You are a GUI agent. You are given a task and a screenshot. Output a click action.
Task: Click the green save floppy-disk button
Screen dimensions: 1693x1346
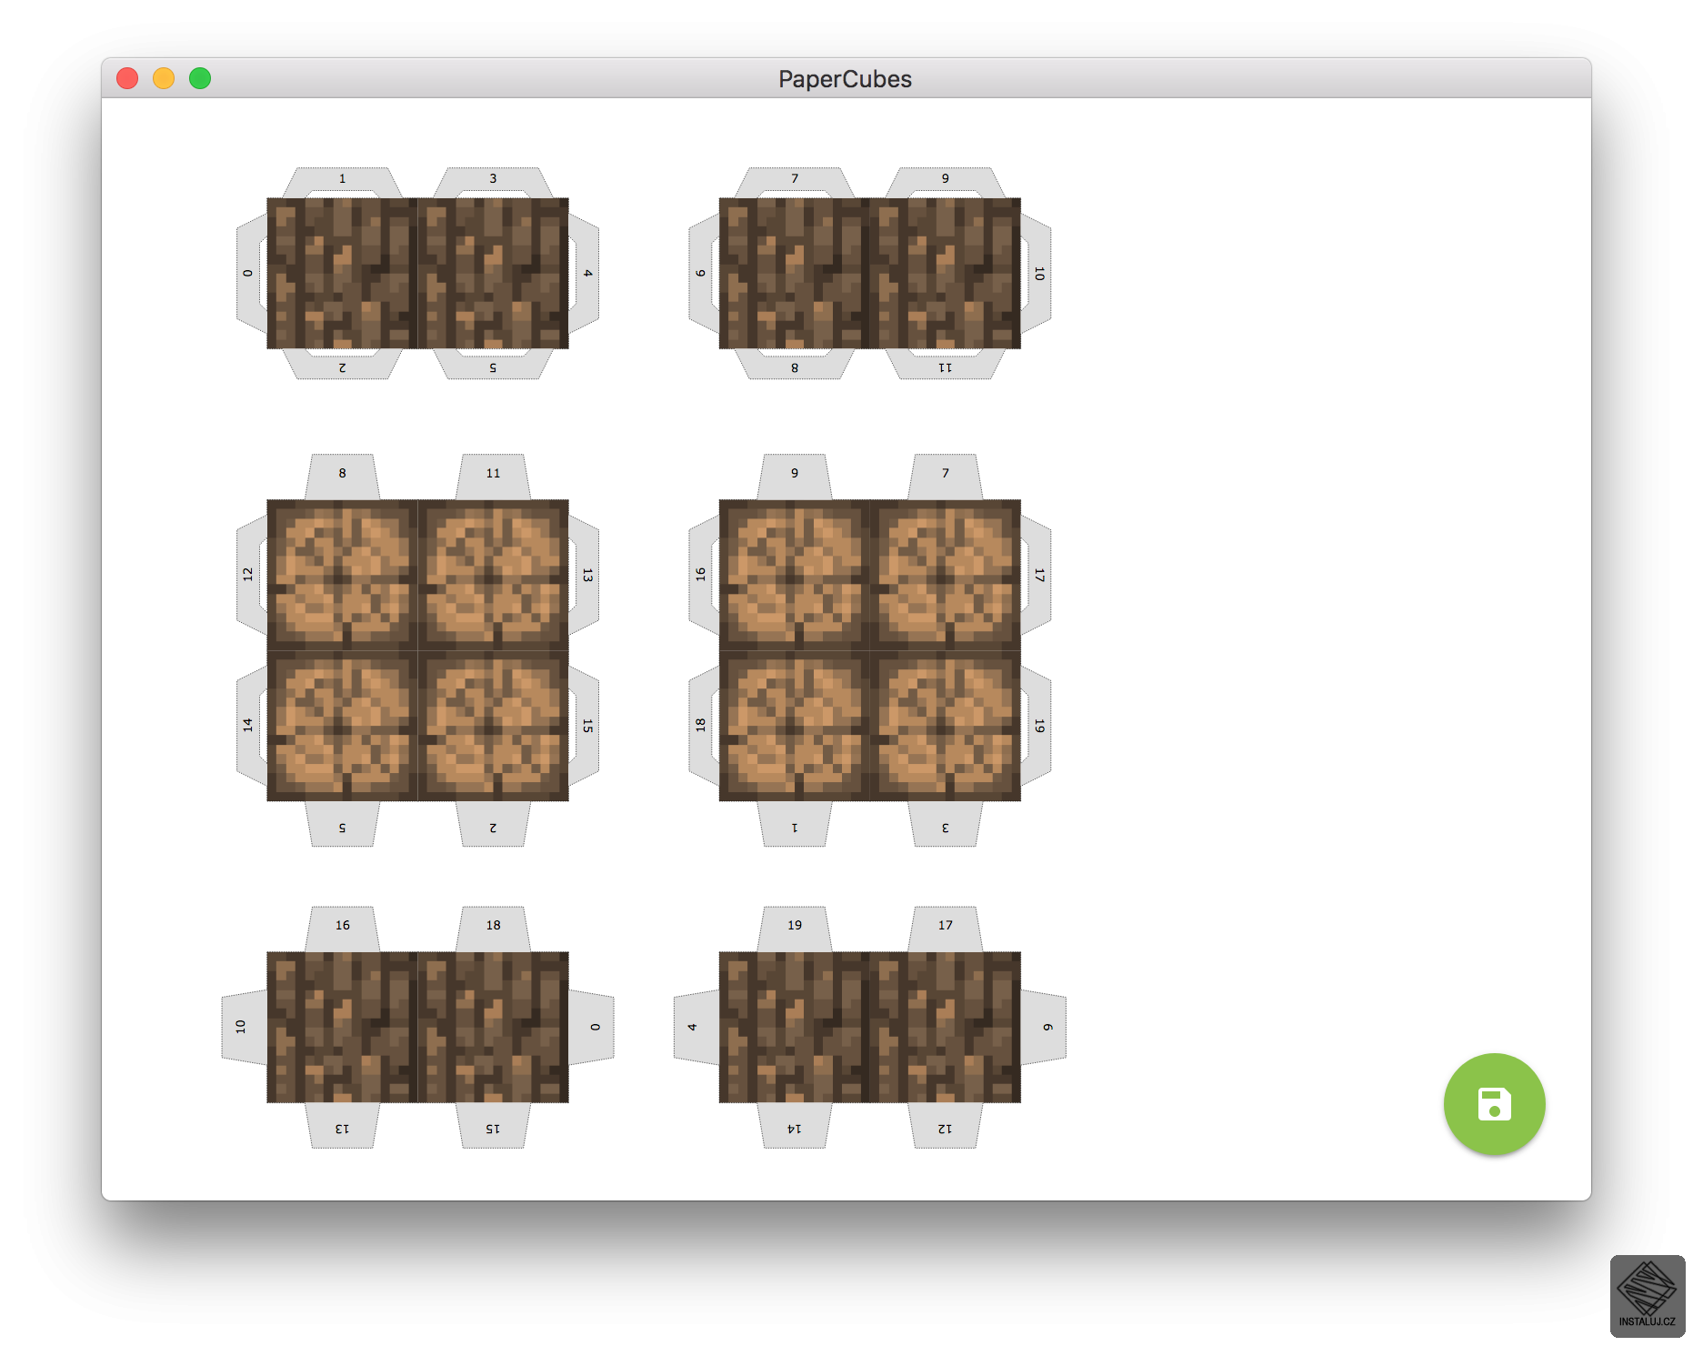tap(1494, 1104)
